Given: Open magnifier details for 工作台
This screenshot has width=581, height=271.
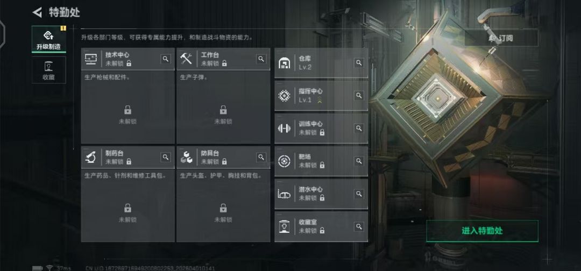Looking at the screenshot, I should [261, 59].
